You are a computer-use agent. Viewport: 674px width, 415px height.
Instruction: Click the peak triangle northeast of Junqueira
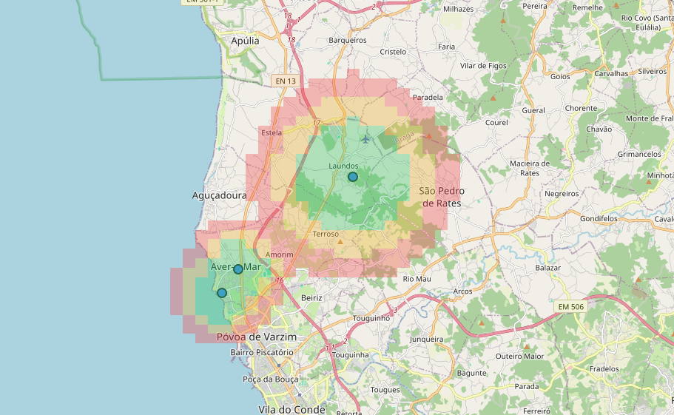tap(482, 323)
